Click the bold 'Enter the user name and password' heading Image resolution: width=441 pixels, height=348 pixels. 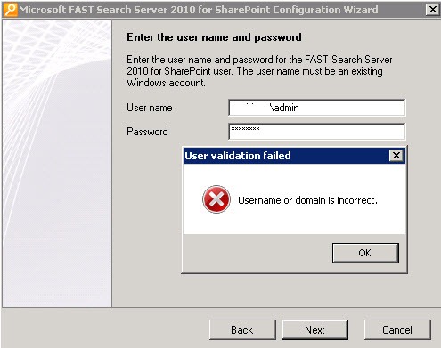point(214,37)
